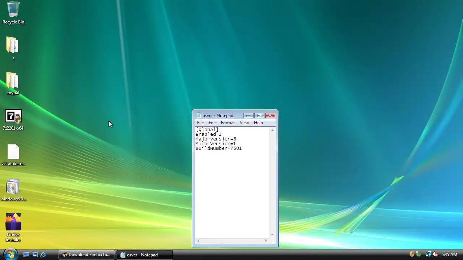Minimize the osver Notepad window
The width and height of the screenshot is (463, 260).
[248, 115]
